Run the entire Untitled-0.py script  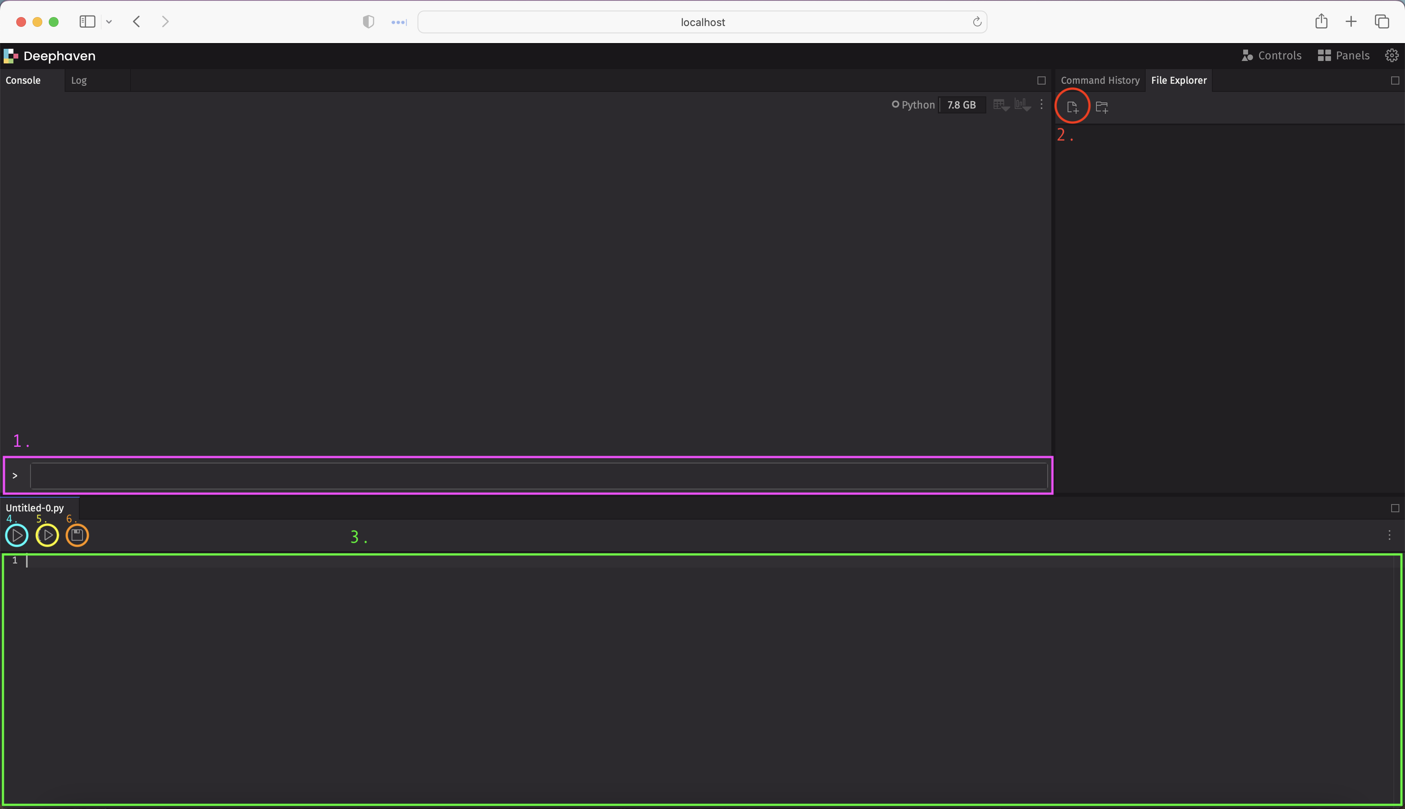click(x=17, y=535)
